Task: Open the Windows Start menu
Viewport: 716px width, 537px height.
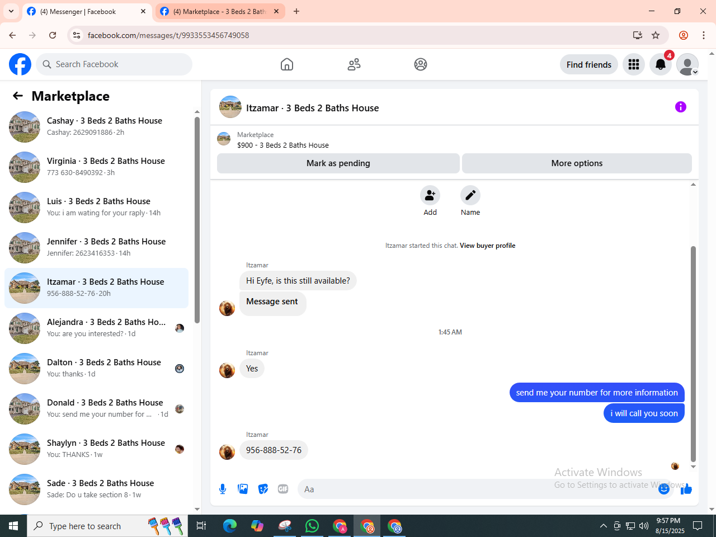Action: point(13,526)
